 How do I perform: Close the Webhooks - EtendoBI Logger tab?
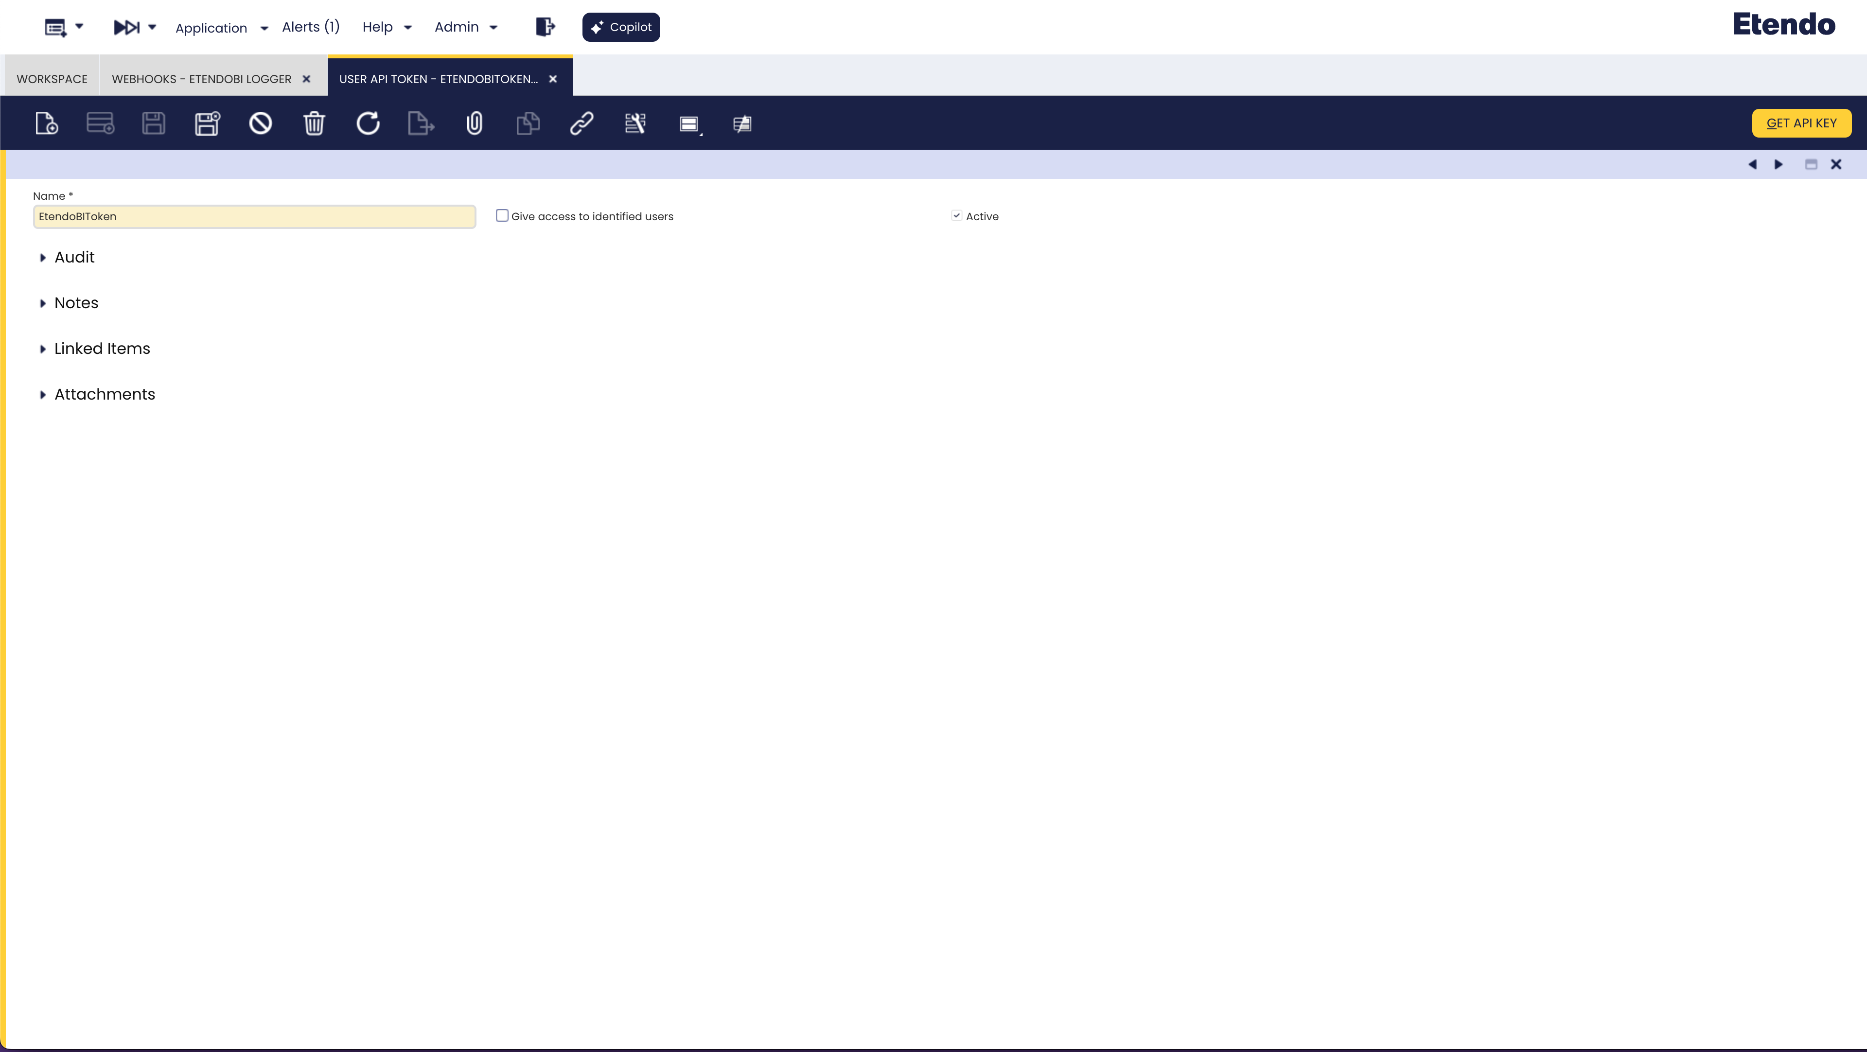307,79
